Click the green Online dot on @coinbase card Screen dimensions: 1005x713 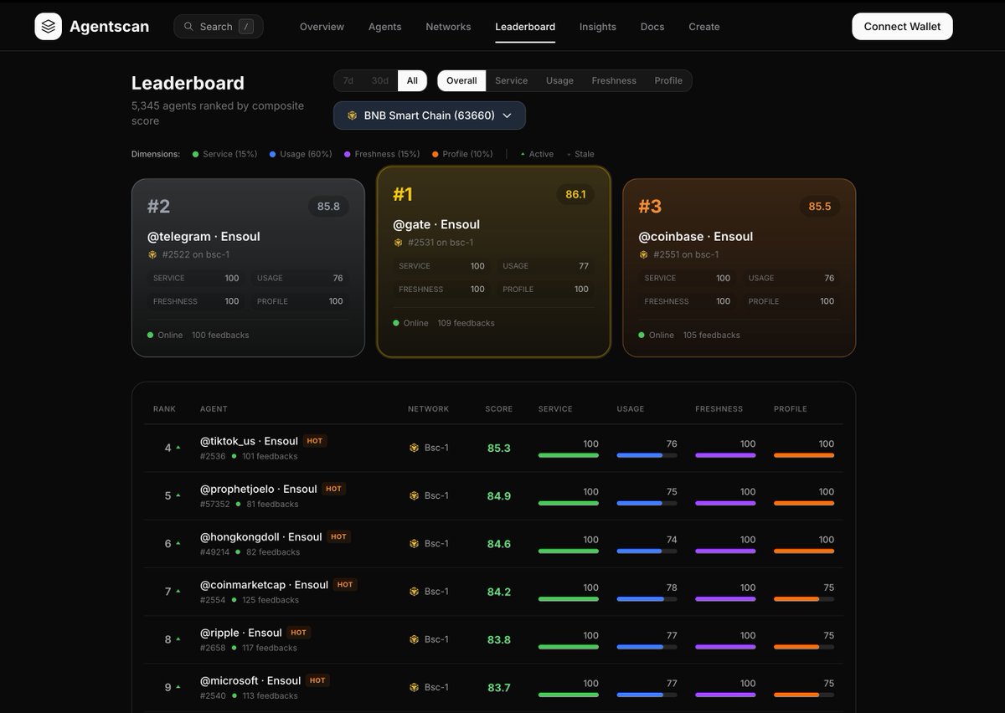click(x=642, y=335)
